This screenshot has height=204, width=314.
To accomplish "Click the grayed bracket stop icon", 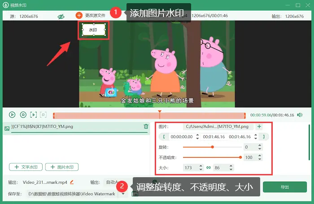I will tap(43, 115).
